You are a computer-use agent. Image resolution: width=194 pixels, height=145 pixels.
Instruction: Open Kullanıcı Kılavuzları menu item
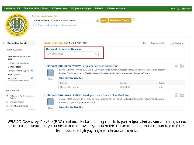(116, 9)
